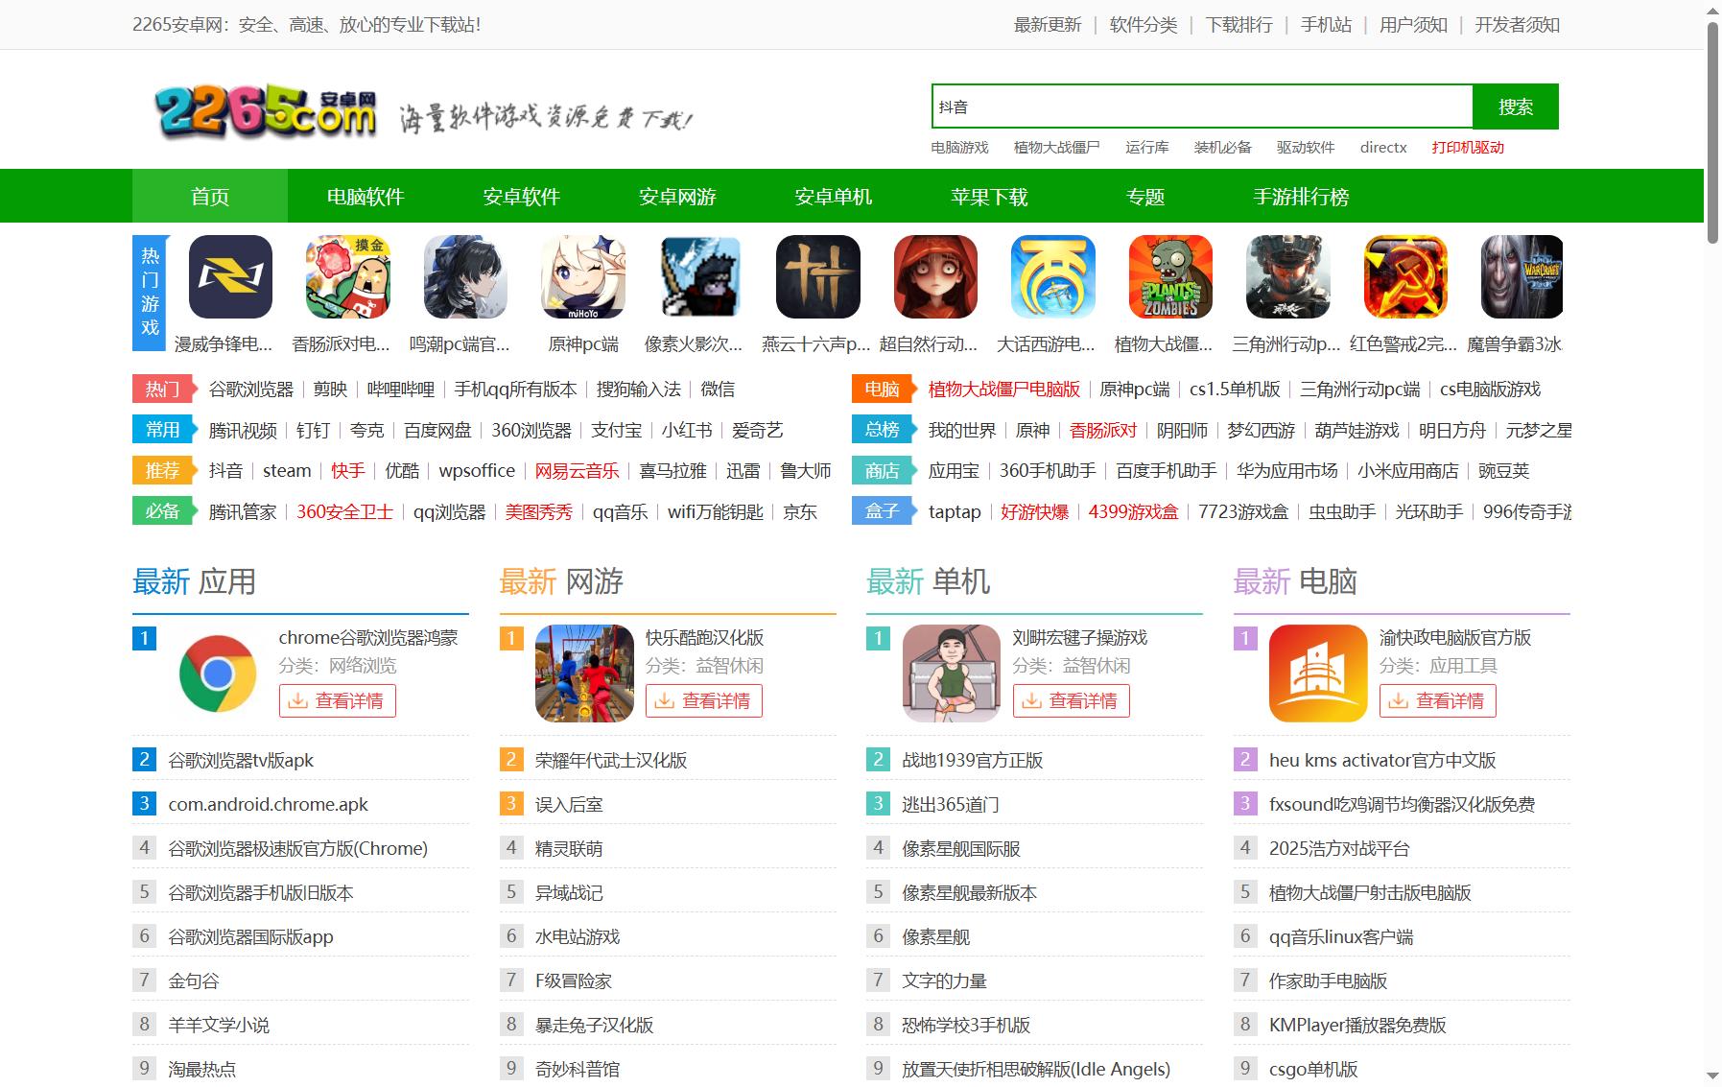Screen dimensions: 1722x1087
Task: Click 查看详情 under 渝快政电脑版官方版
Action: click(1438, 701)
